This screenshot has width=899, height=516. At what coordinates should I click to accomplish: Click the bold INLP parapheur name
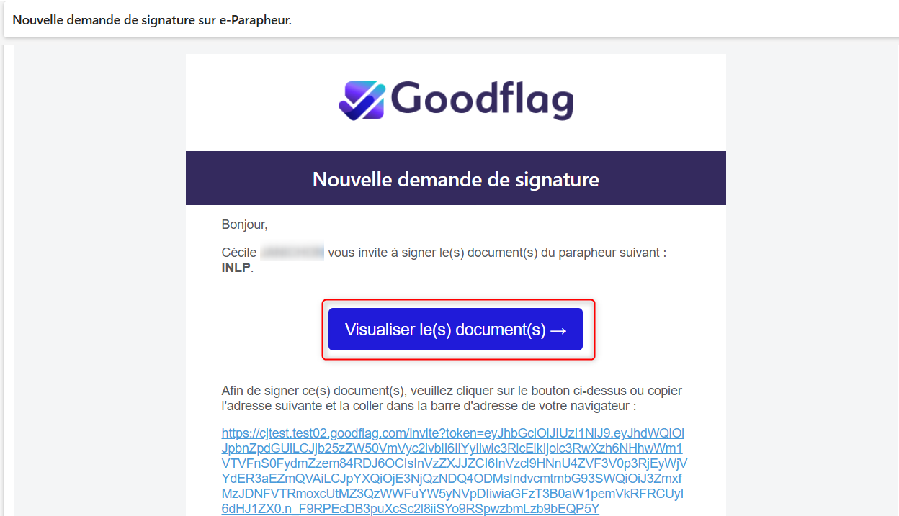coord(236,268)
